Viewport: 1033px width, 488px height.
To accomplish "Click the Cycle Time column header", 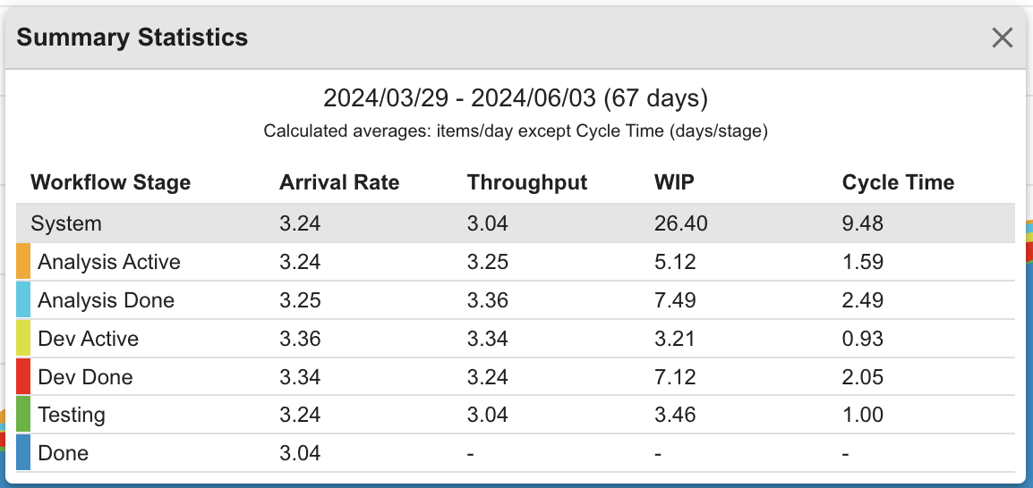I will pyautogui.click(x=898, y=183).
